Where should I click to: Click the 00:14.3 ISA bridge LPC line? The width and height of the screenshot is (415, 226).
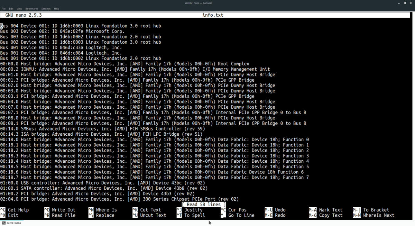click(x=101, y=134)
